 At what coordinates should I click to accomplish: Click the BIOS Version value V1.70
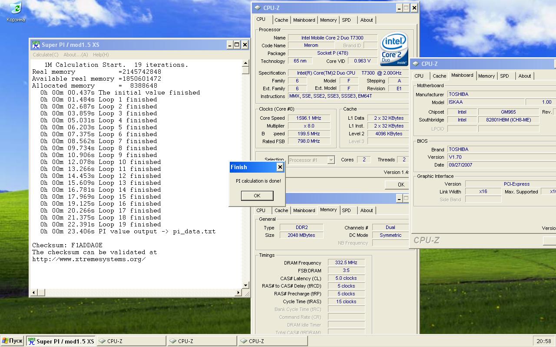coord(502,157)
